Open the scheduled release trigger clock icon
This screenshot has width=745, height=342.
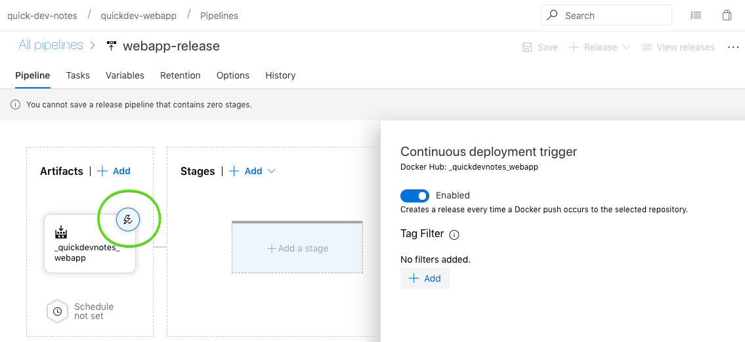58,312
